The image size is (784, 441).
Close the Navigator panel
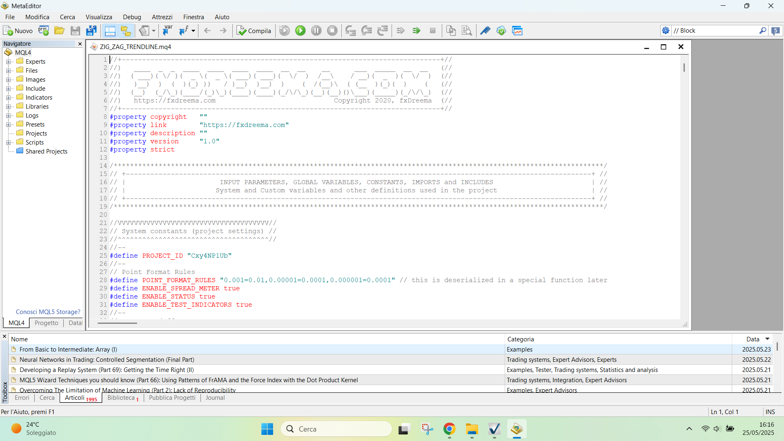point(80,44)
